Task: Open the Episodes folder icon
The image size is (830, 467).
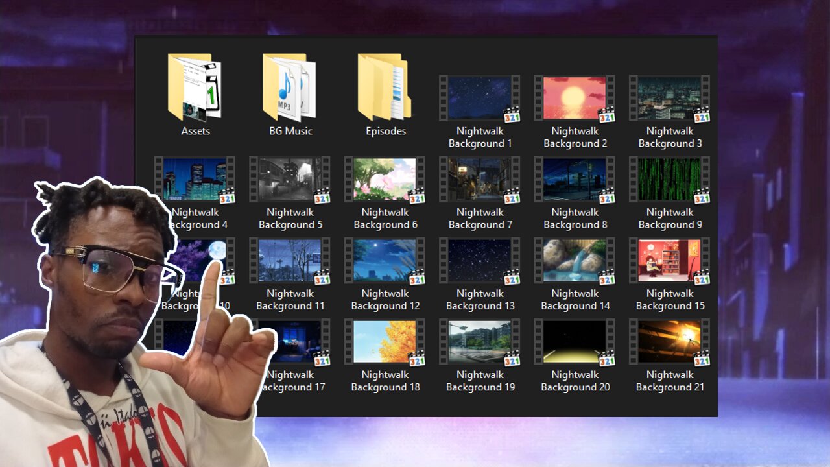Action: click(x=385, y=87)
